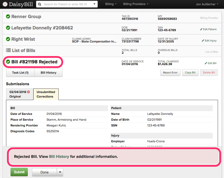Click the green checkmark beside Right Wrist
The width and height of the screenshot is (224, 178).
(8, 39)
